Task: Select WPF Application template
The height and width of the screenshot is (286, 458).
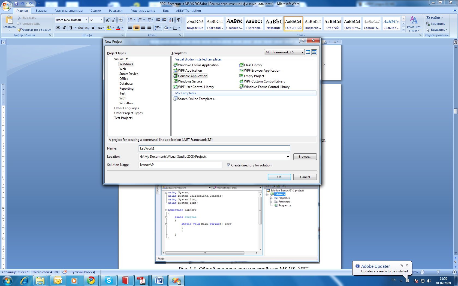Action: coord(188,71)
